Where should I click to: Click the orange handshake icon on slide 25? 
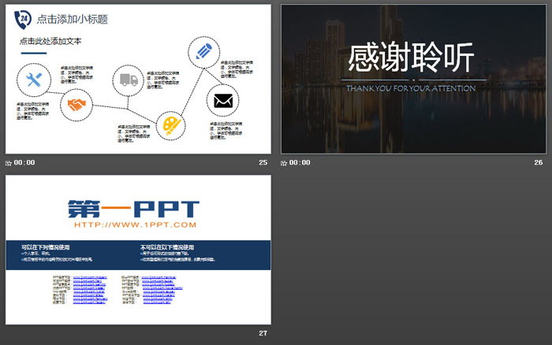(76, 105)
